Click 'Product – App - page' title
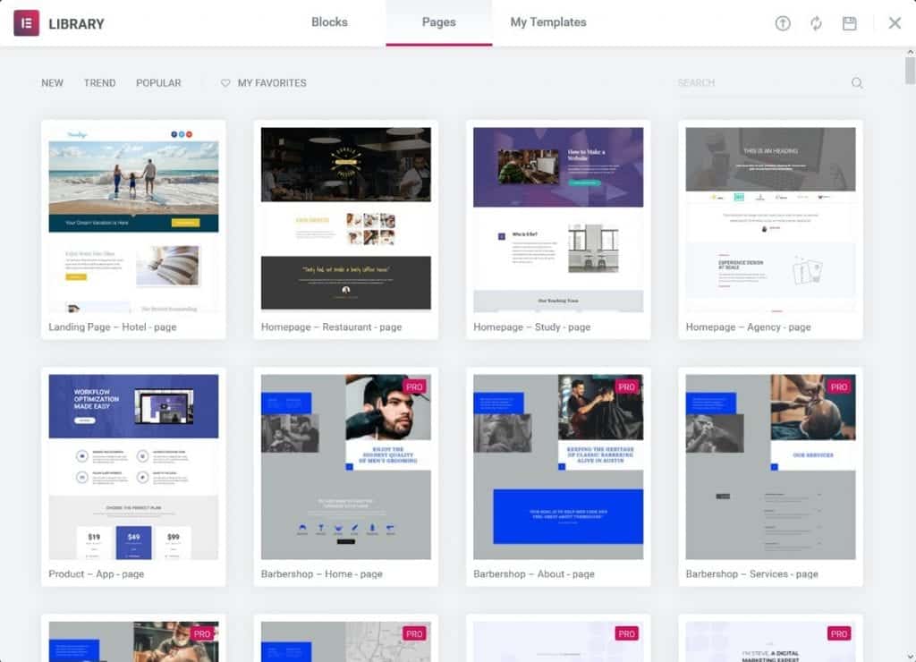Image resolution: width=916 pixels, height=662 pixels. pyautogui.click(x=97, y=574)
